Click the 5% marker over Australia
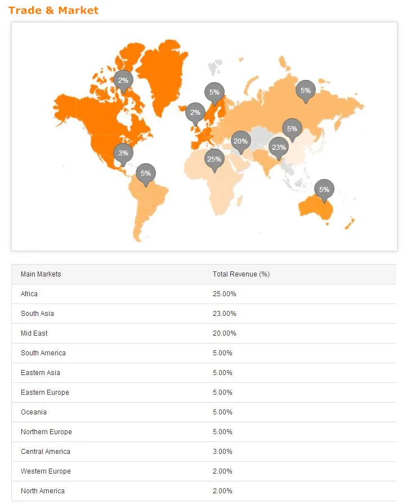This screenshot has width=411, height=504. pyautogui.click(x=324, y=189)
